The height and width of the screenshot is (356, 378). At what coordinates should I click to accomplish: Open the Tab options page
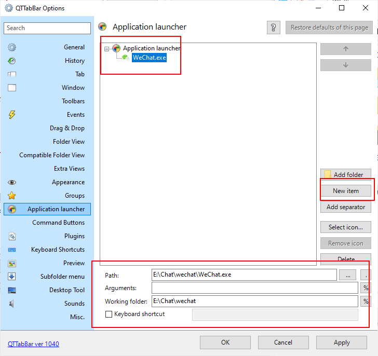[80, 74]
